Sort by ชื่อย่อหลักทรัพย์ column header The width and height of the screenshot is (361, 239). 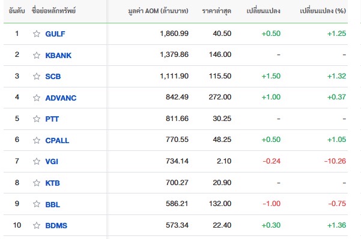pyautogui.click(x=53, y=11)
